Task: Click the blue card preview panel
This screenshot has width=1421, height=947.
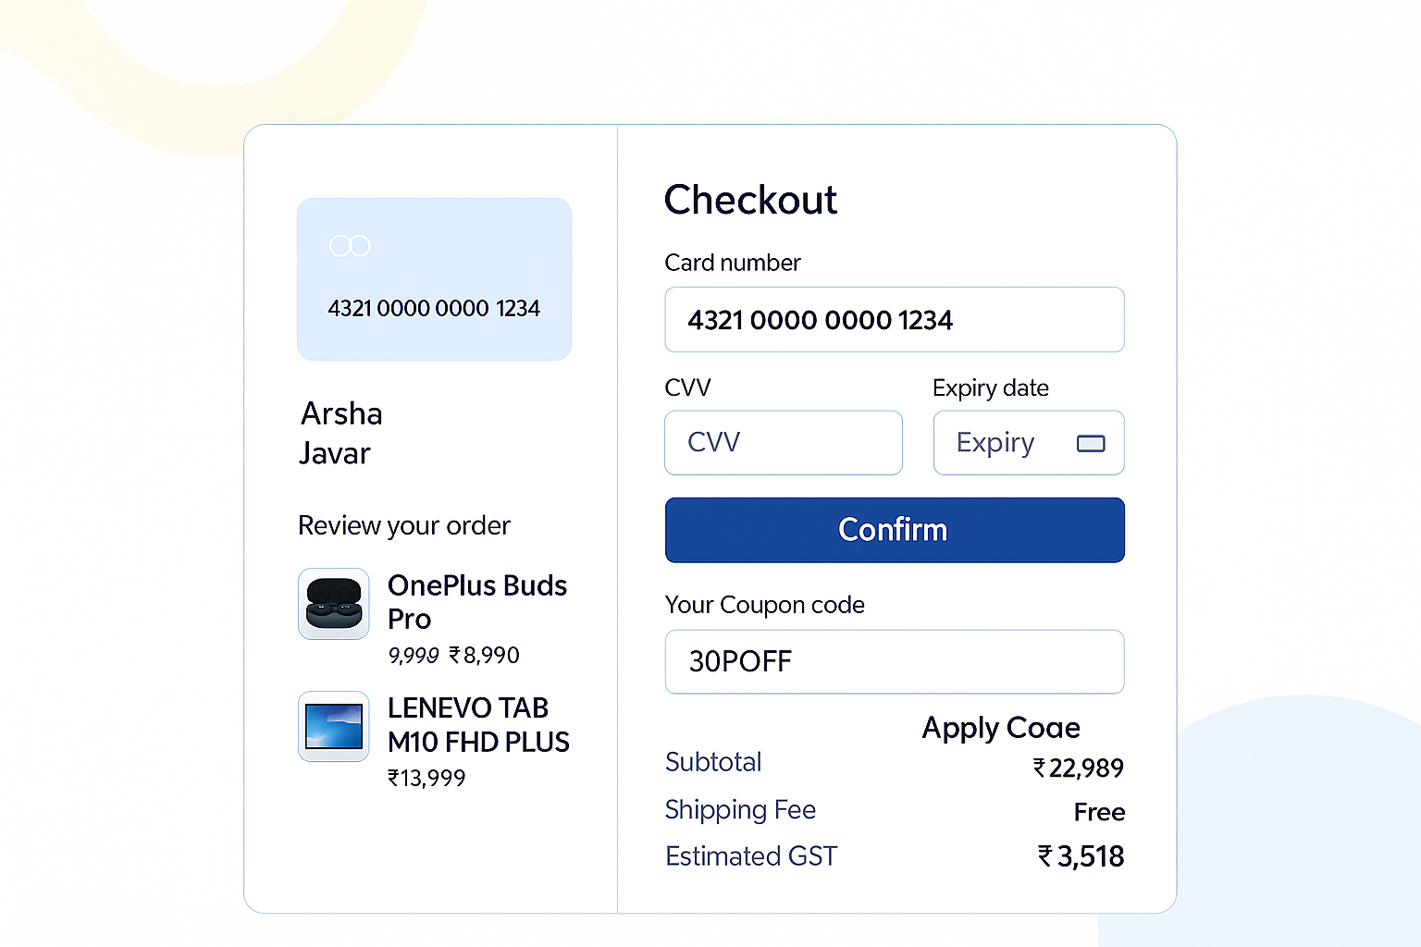Action: click(x=434, y=277)
